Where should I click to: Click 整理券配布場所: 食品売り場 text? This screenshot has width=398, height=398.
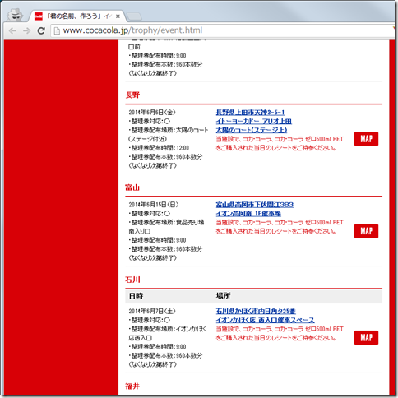click(x=166, y=222)
